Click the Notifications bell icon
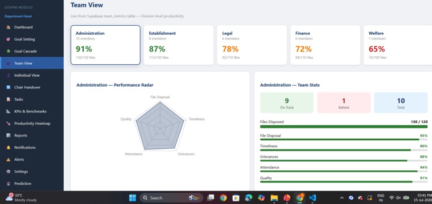The height and width of the screenshot is (204, 432). click(8, 148)
